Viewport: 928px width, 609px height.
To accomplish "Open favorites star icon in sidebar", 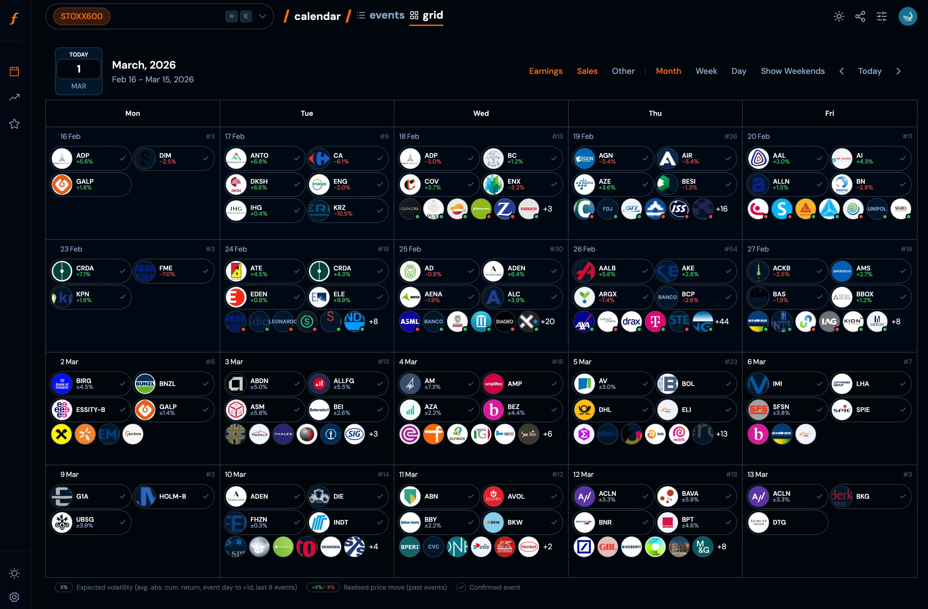I will [x=14, y=124].
